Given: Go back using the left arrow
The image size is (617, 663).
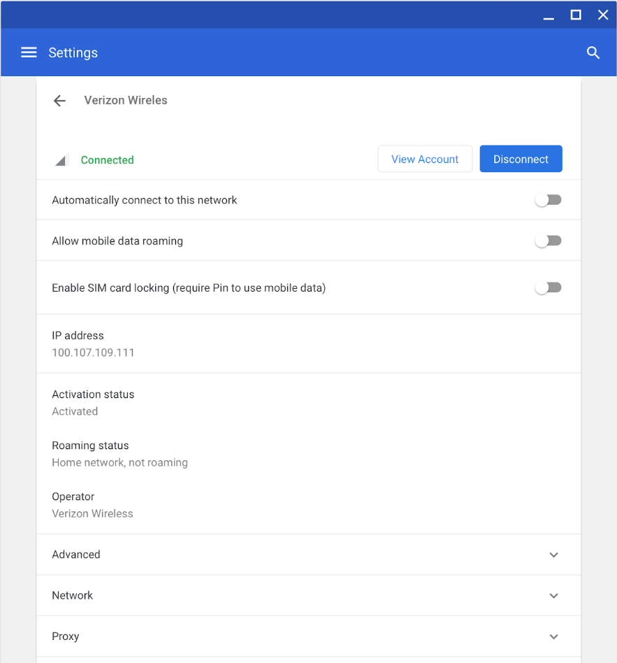Looking at the screenshot, I should coord(59,100).
